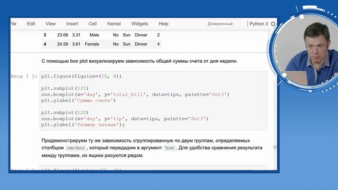Screen dimensions: 338x190
Task: Click the notebook vertical scrollbar thumb
Action: click(275, 147)
